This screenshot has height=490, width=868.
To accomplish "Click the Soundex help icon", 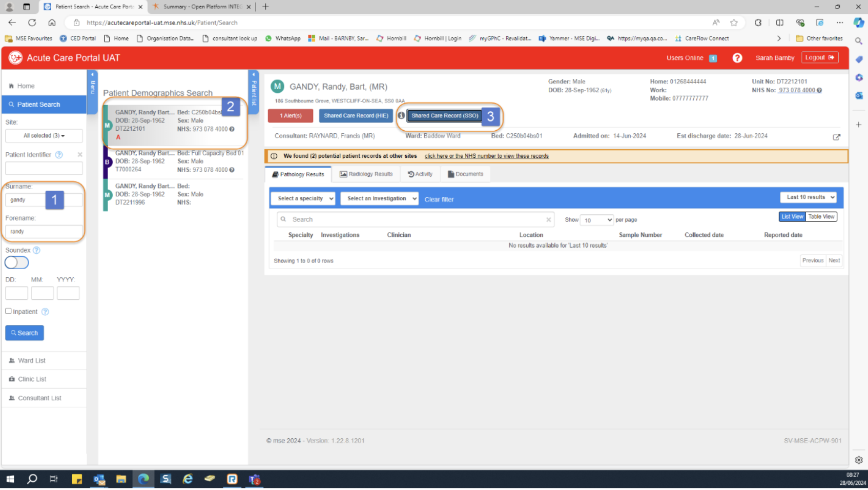I will pos(36,251).
